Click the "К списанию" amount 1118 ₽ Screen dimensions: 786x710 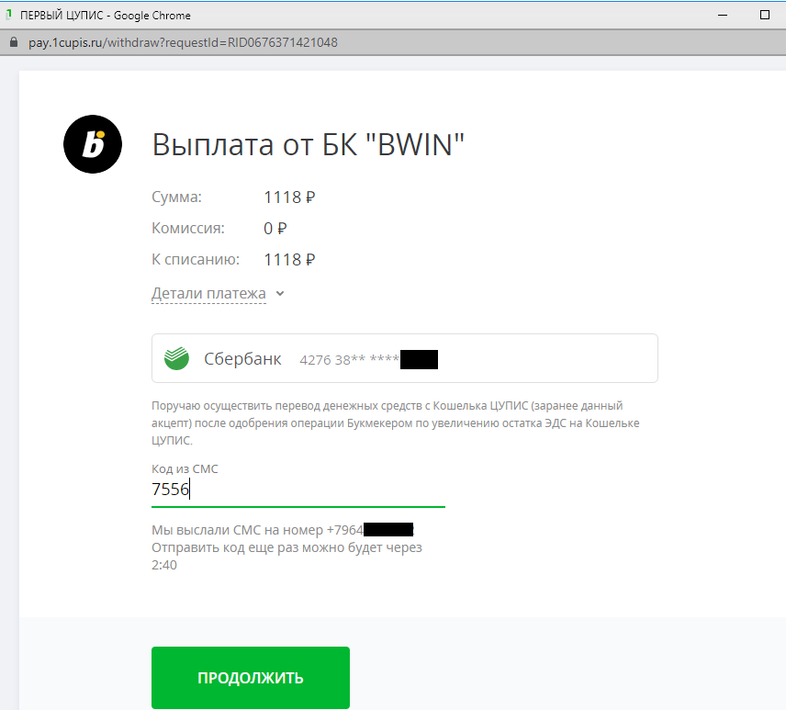289,260
